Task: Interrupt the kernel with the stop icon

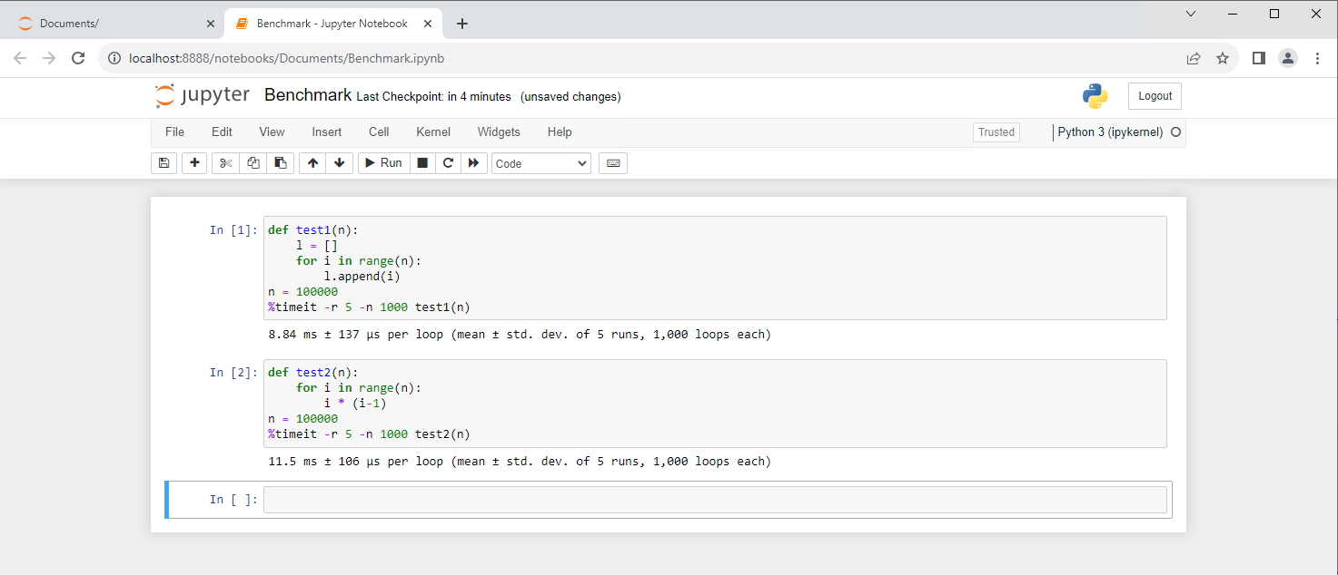Action: pos(421,163)
